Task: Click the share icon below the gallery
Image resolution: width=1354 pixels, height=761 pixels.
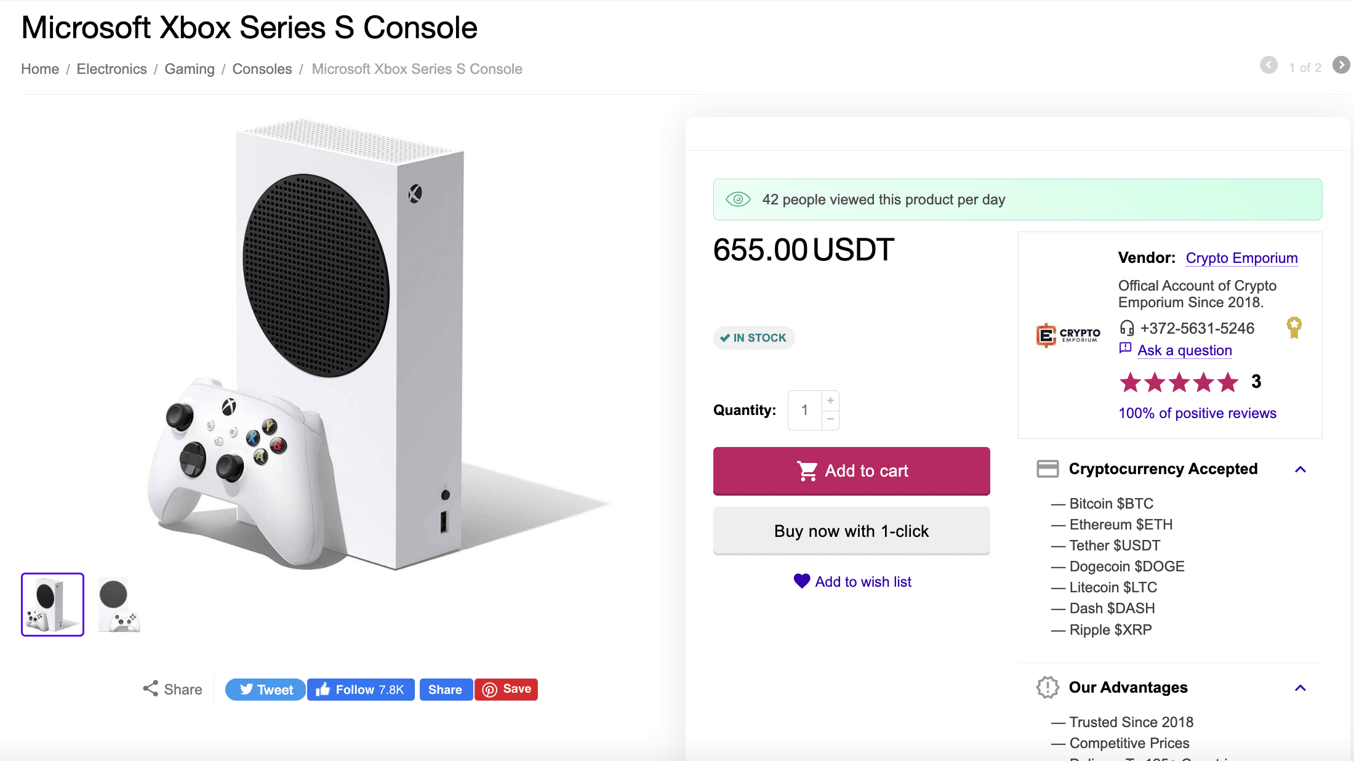Action: point(151,688)
